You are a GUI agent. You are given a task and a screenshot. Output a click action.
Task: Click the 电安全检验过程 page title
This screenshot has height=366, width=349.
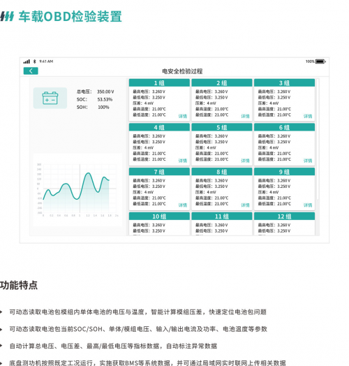[x=182, y=71]
